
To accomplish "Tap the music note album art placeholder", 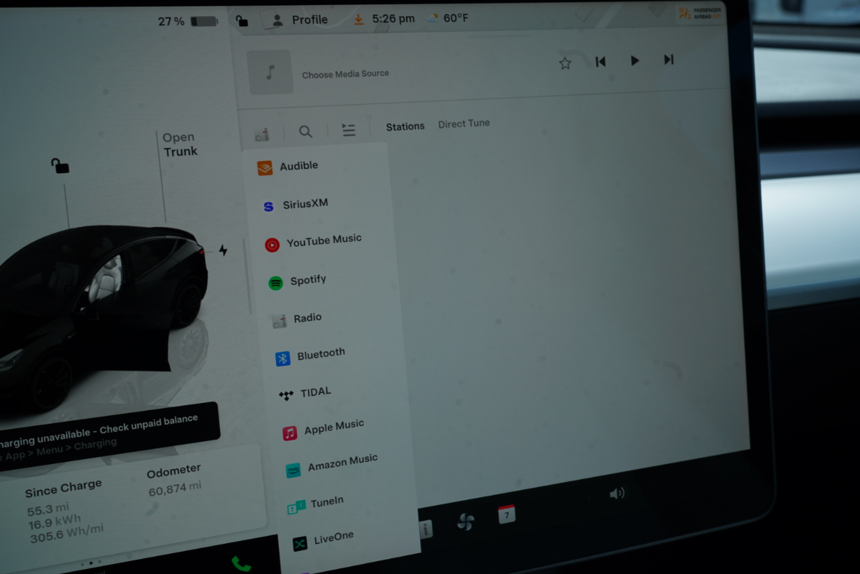I will click(x=270, y=72).
